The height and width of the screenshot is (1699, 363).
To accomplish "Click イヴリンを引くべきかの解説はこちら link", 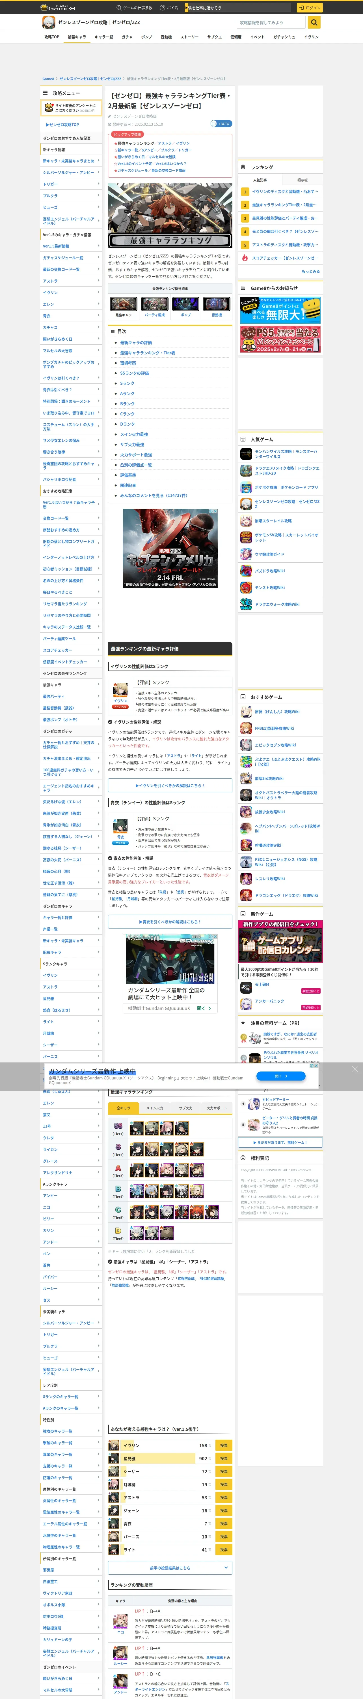I will pyautogui.click(x=170, y=786).
